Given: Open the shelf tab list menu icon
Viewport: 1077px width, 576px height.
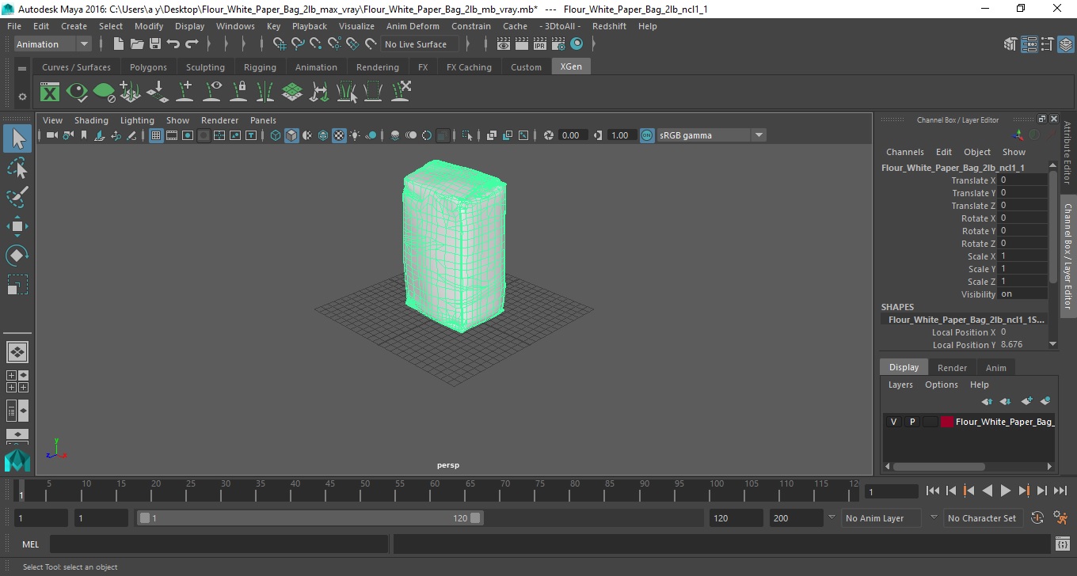Looking at the screenshot, I should pos(22,69).
